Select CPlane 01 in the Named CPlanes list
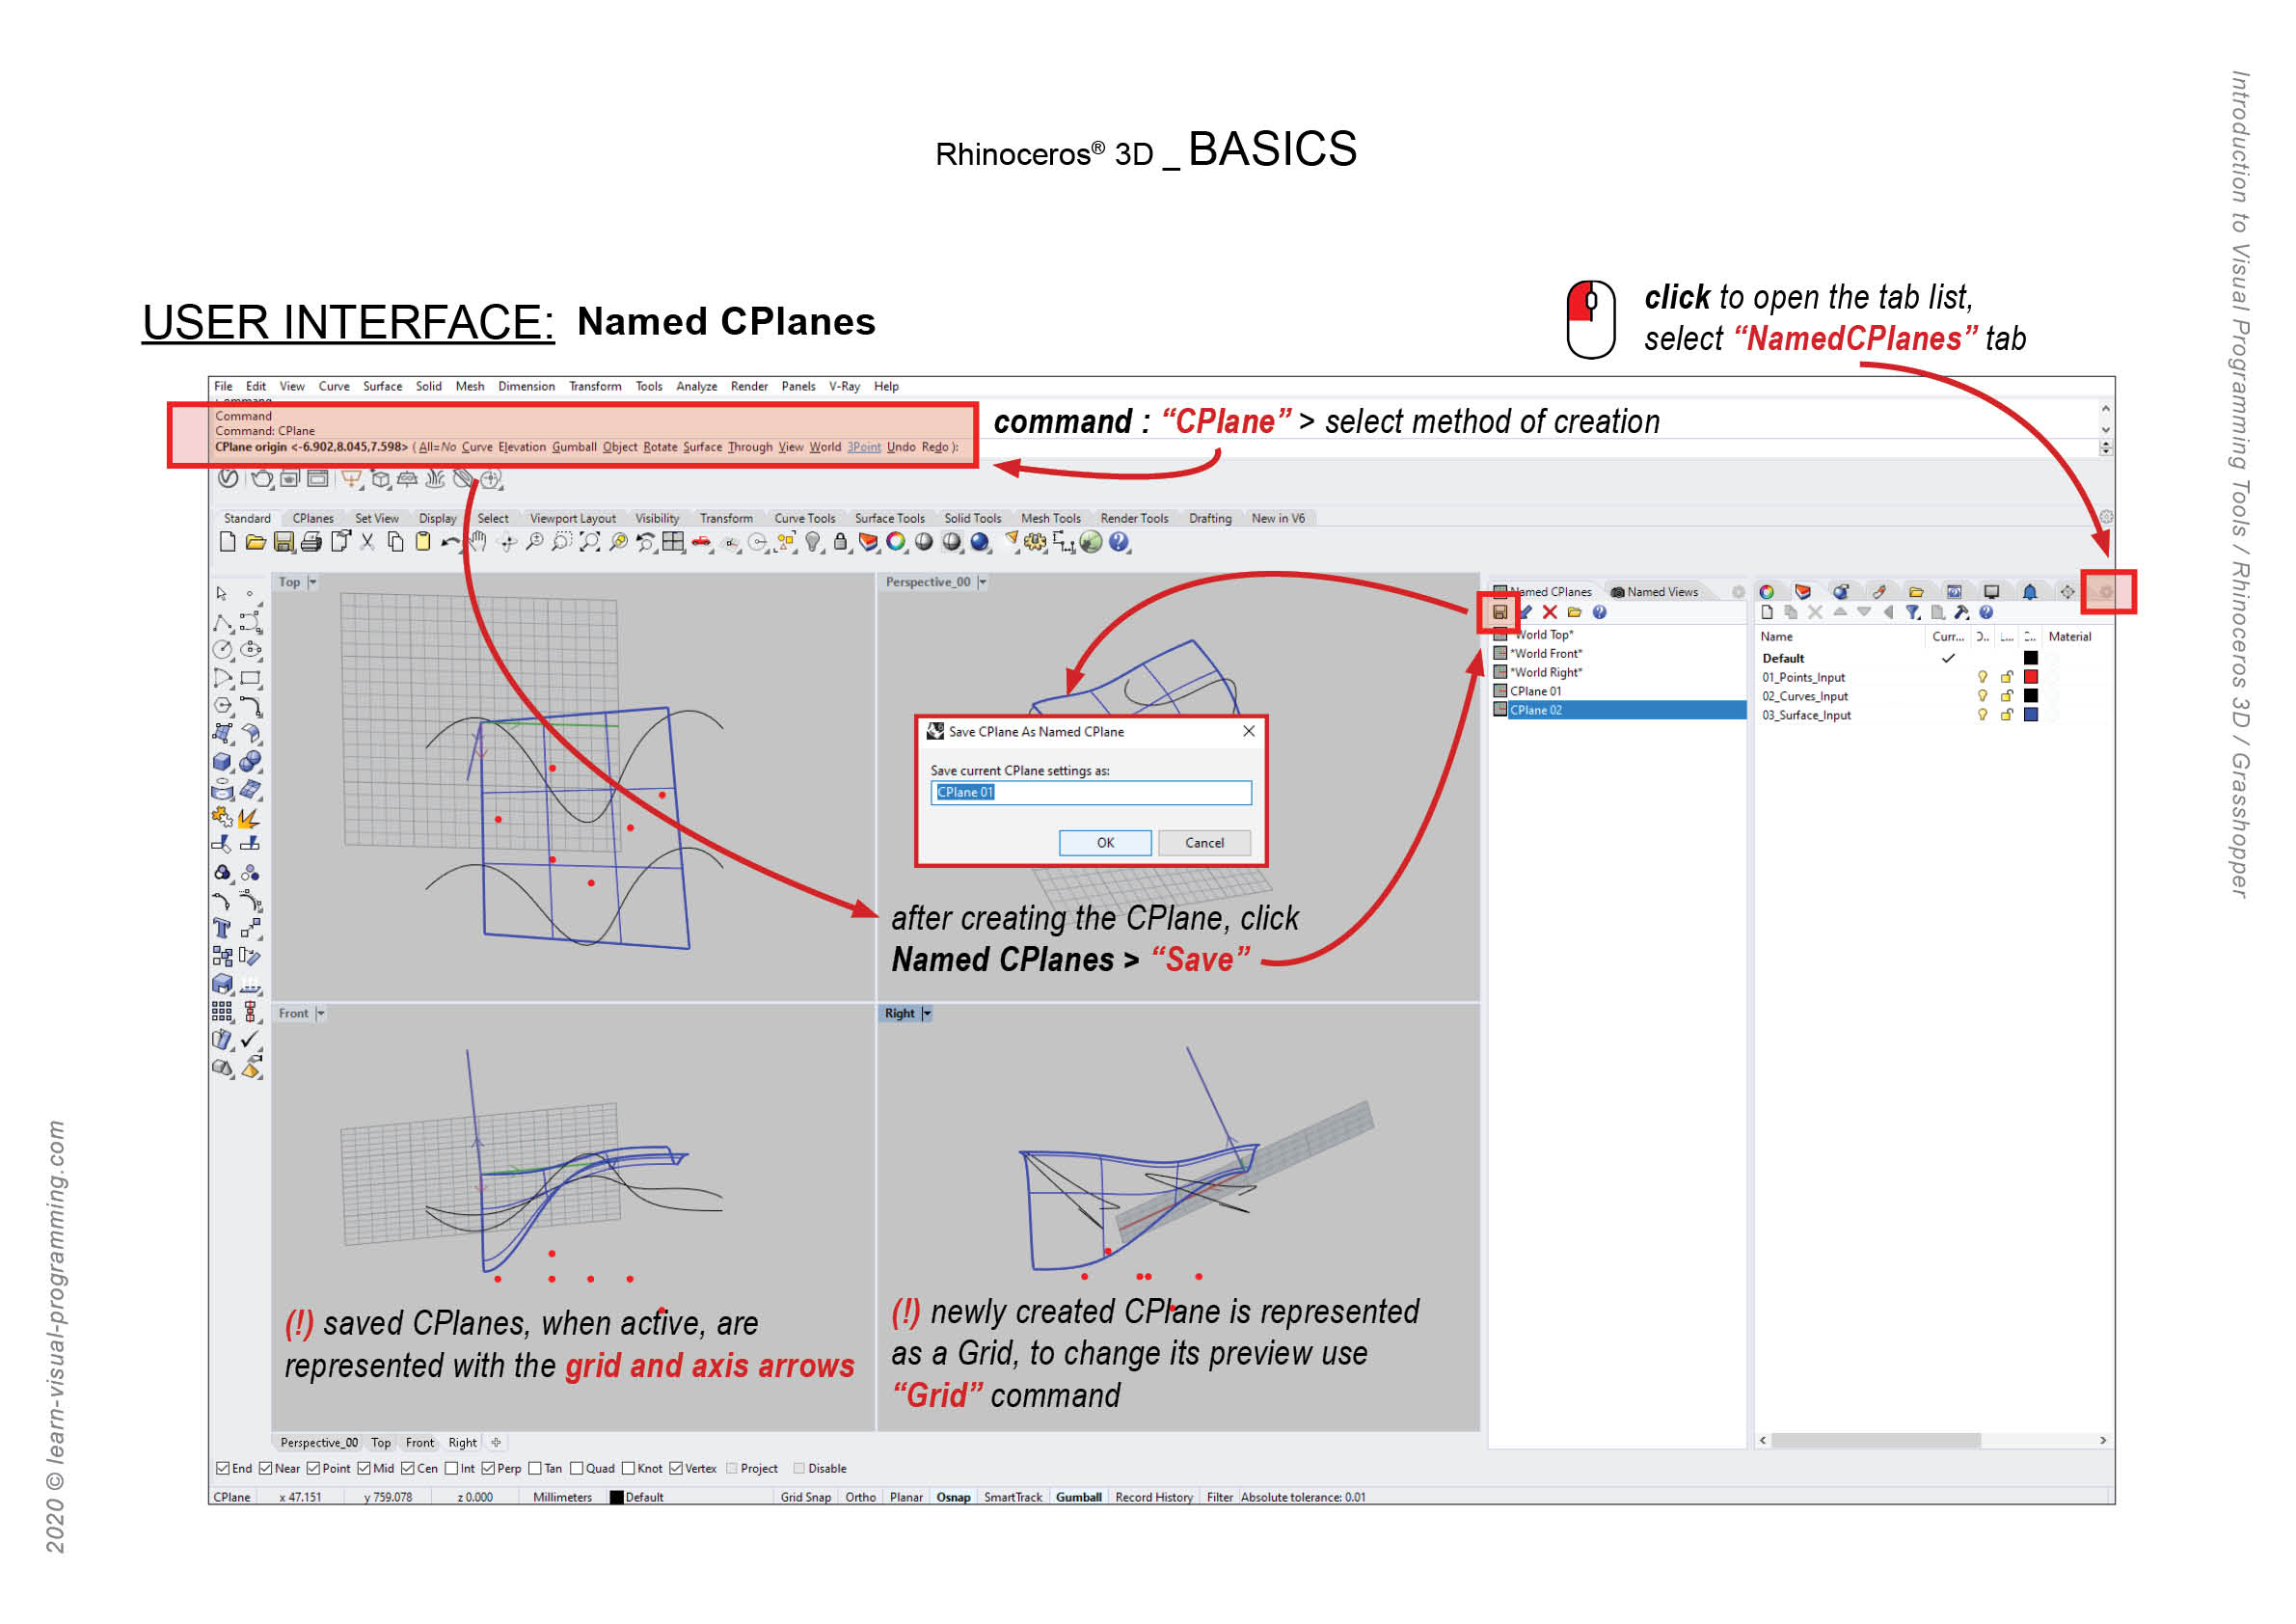This screenshot has width=2296, height=1624. (x=1536, y=691)
